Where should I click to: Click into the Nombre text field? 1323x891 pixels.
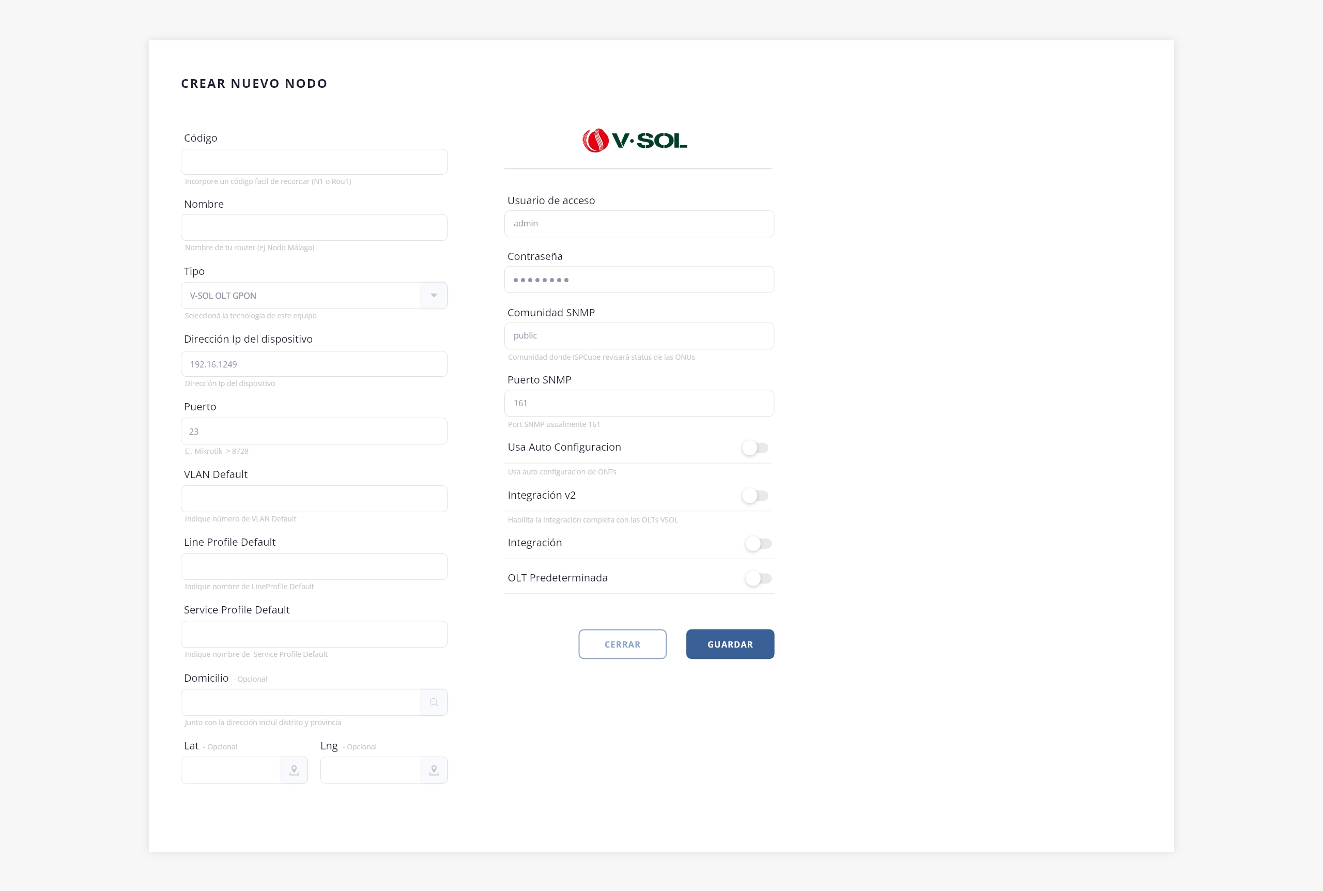(x=314, y=227)
